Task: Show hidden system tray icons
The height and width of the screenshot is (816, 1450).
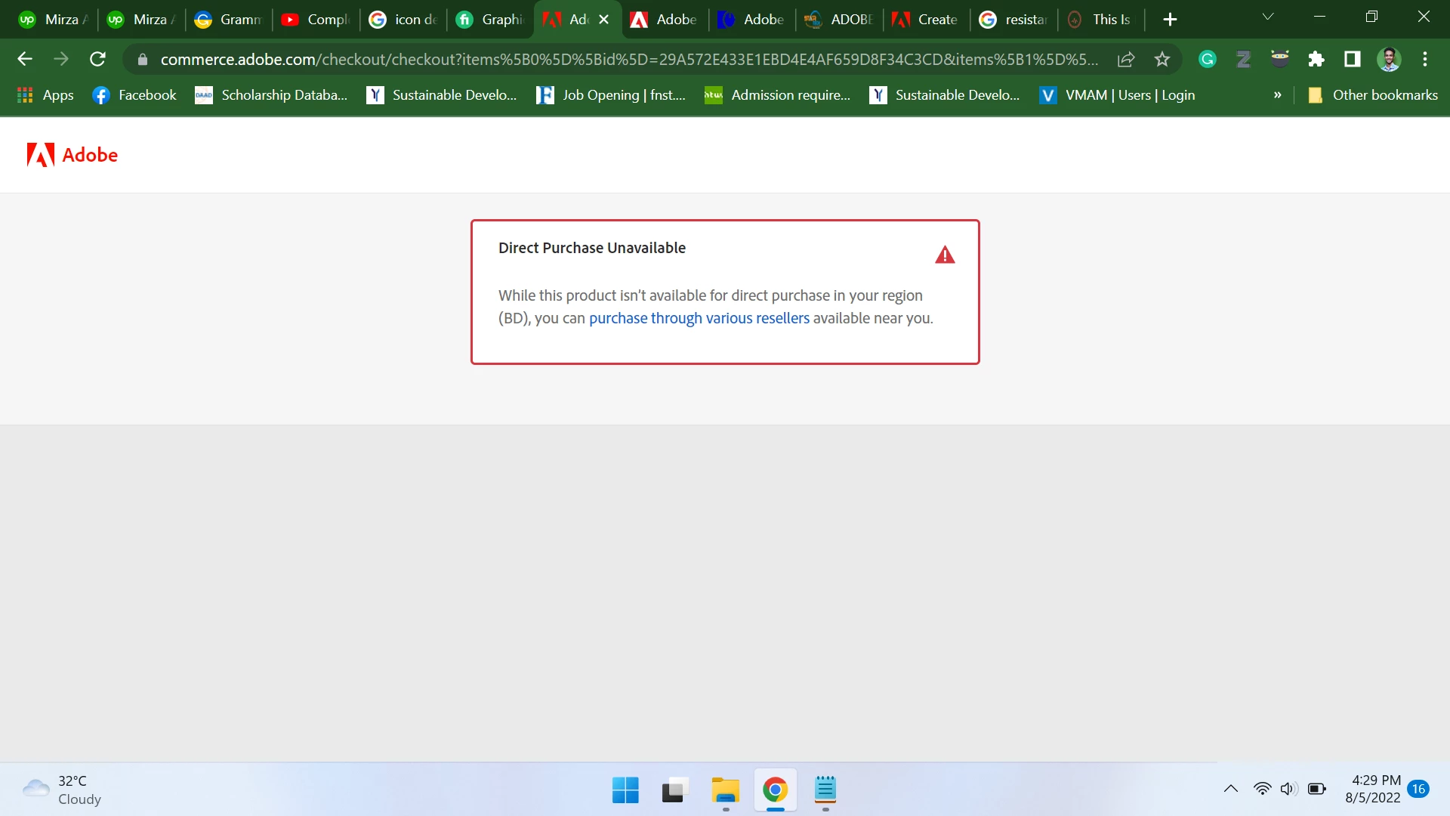Action: [x=1230, y=789]
